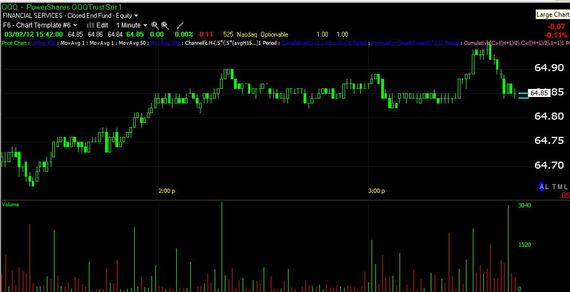Expand Financial Services industry dropdown arrow

pos(136,16)
